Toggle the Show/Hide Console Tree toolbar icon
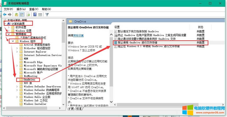The height and width of the screenshot is (117, 227). tap(22, 14)
